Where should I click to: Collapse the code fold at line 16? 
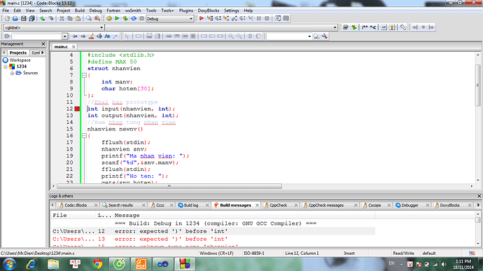(x=84, y=136)
